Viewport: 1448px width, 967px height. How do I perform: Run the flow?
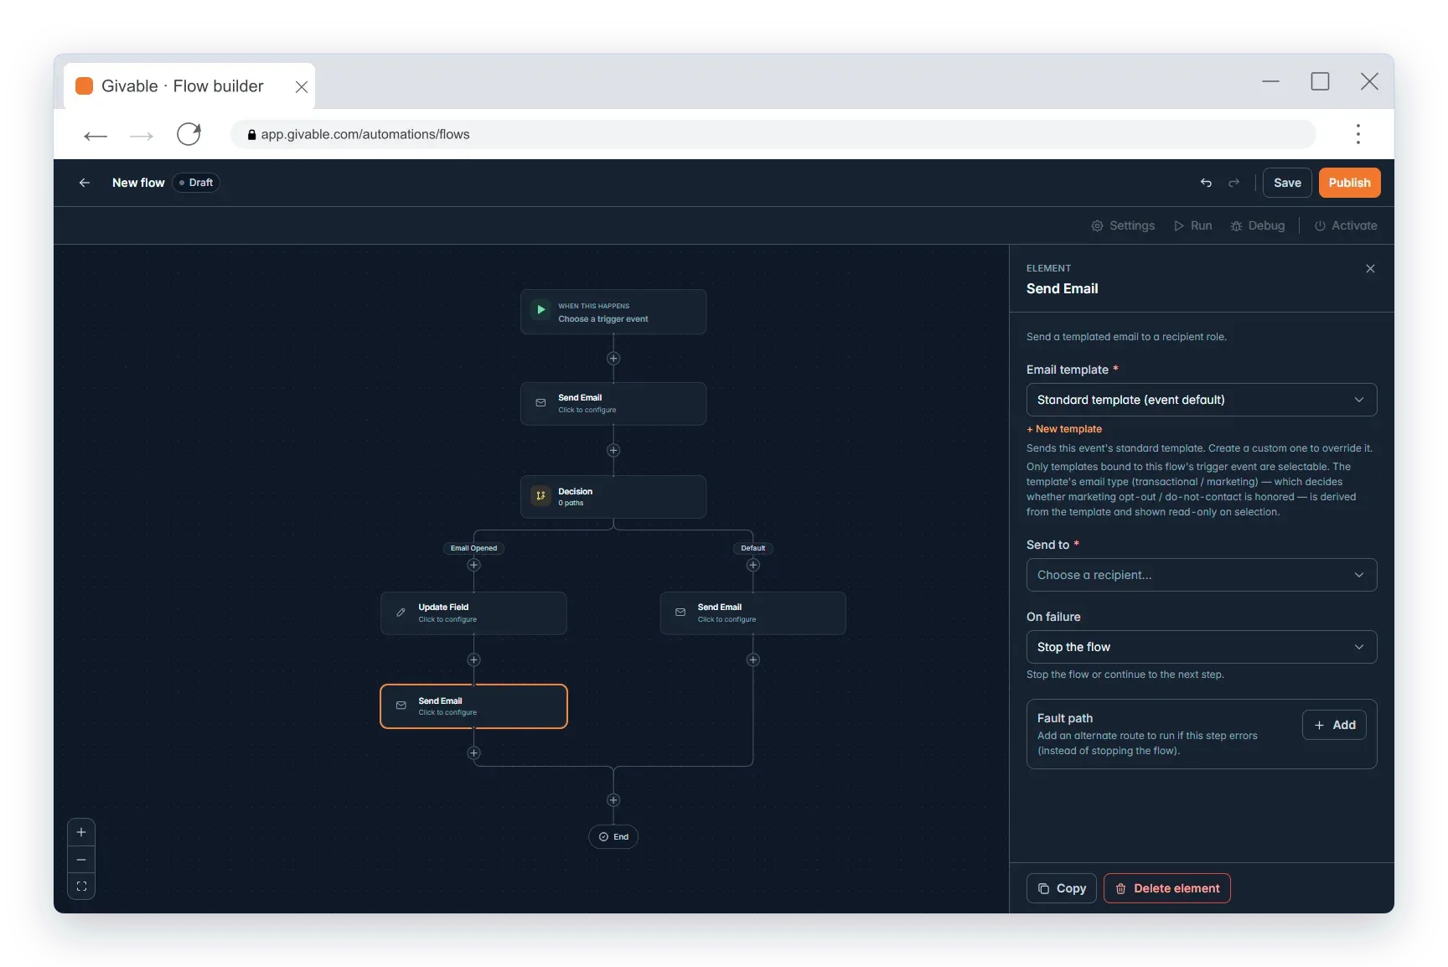[x=1193, y=225]
